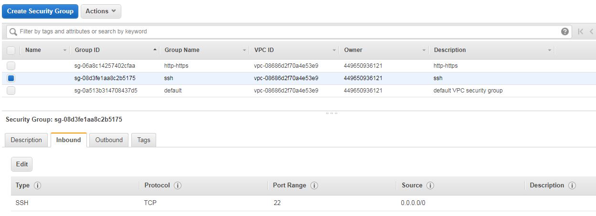This screenshot has height=216, width=596.
Task: Show info icon next to Type column
Action: (37, 185)
